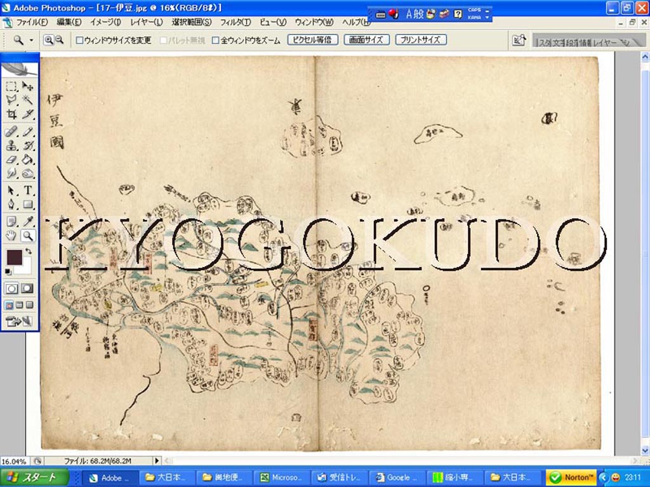The image size is (650, 487).
Task: Toggle the IME conversion mode 般
Action: click(419, 15)
